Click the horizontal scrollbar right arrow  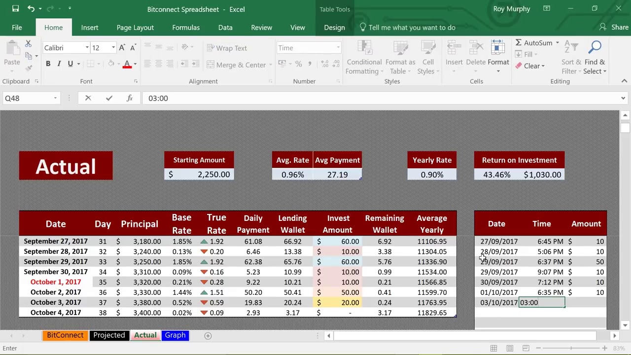pyautogui.click(x=614, y=336)
